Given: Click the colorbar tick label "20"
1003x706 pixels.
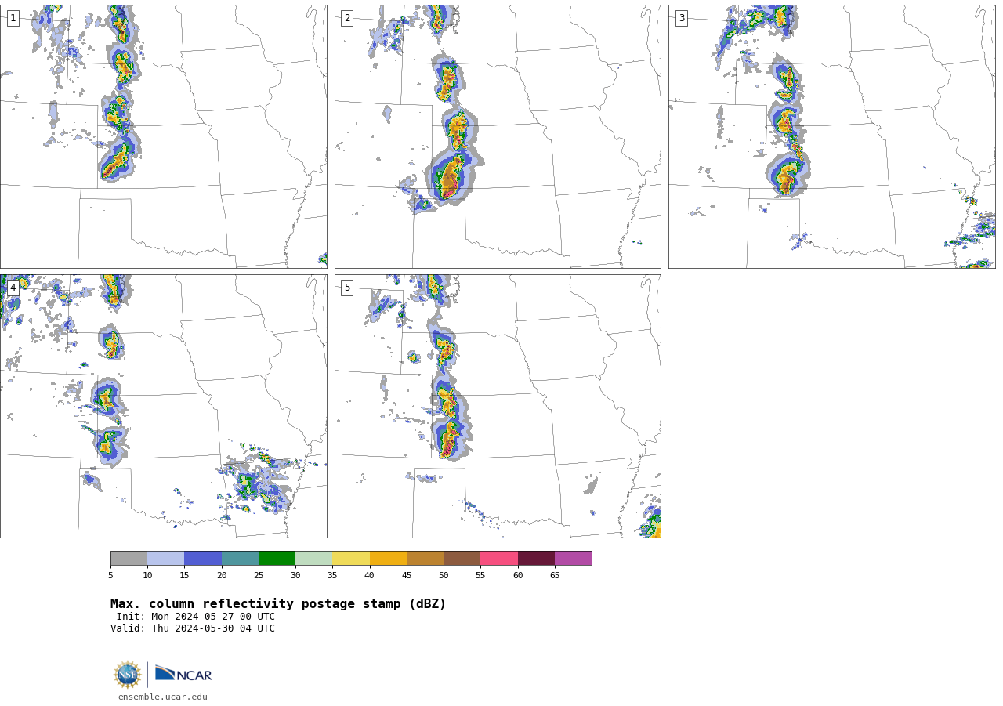Looking at the screenshot, I should click(x=222, y=576).
